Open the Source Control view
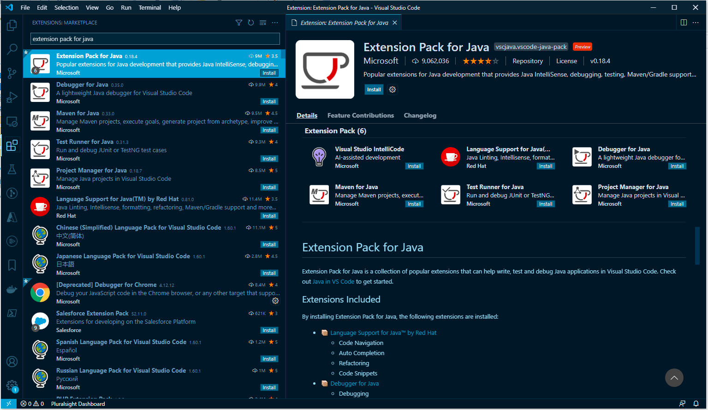The height and width of the screenshot is (410, 708). click(x=12, y=73)
